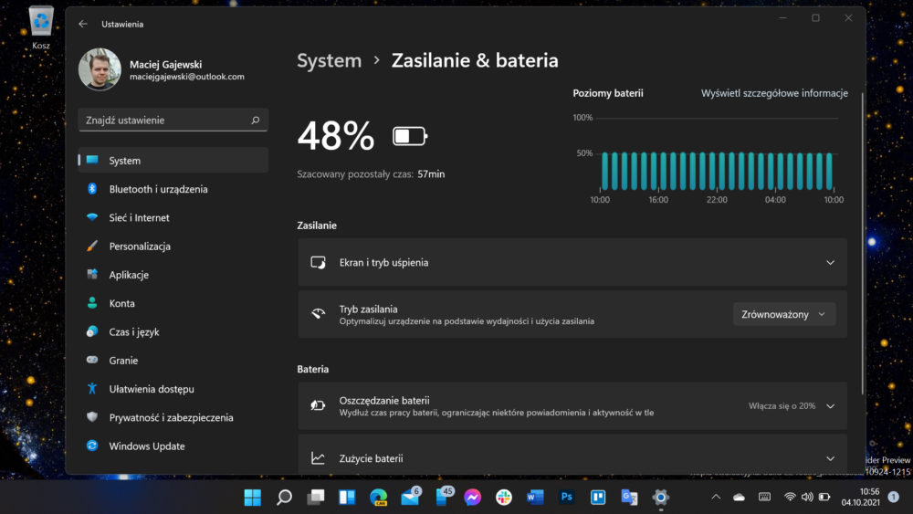Click the touch keyboard tray icon
Screen dimensions: 913x514
(x=764, y=498)
